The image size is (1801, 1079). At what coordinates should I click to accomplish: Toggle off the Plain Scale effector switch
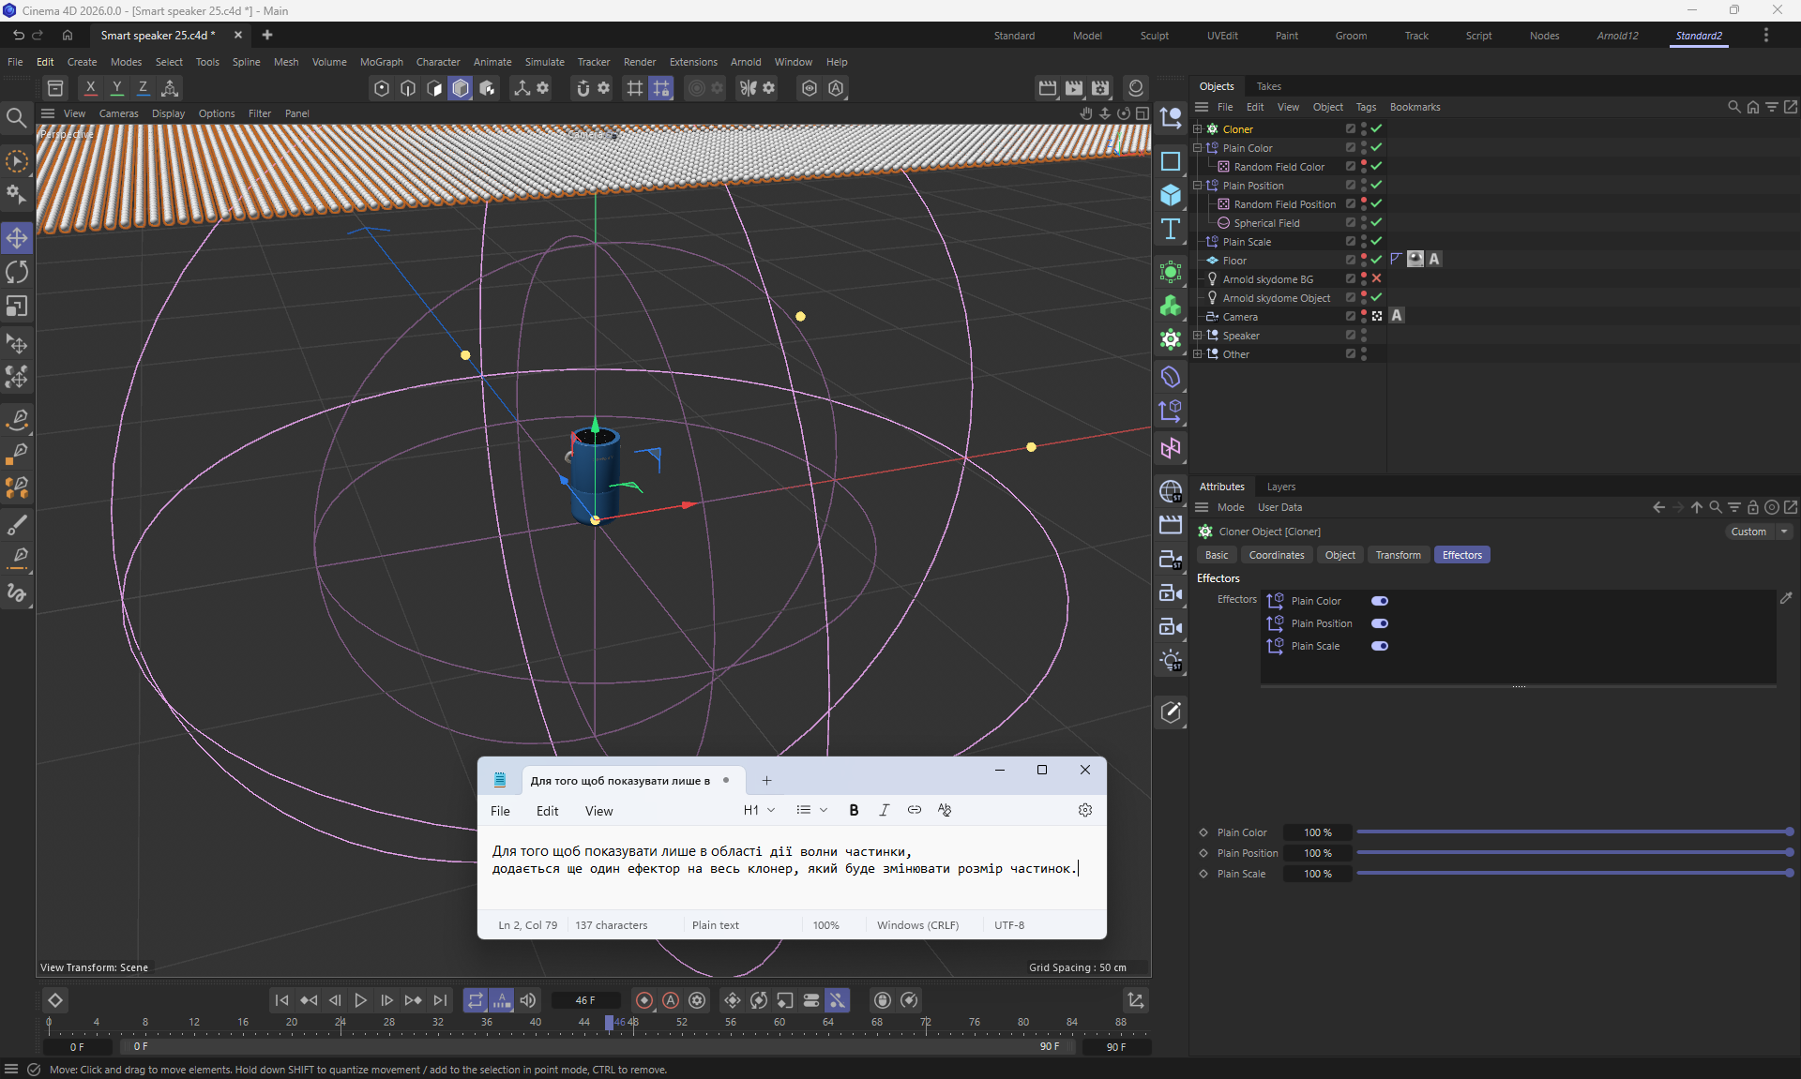click(x=1379, y=646)
